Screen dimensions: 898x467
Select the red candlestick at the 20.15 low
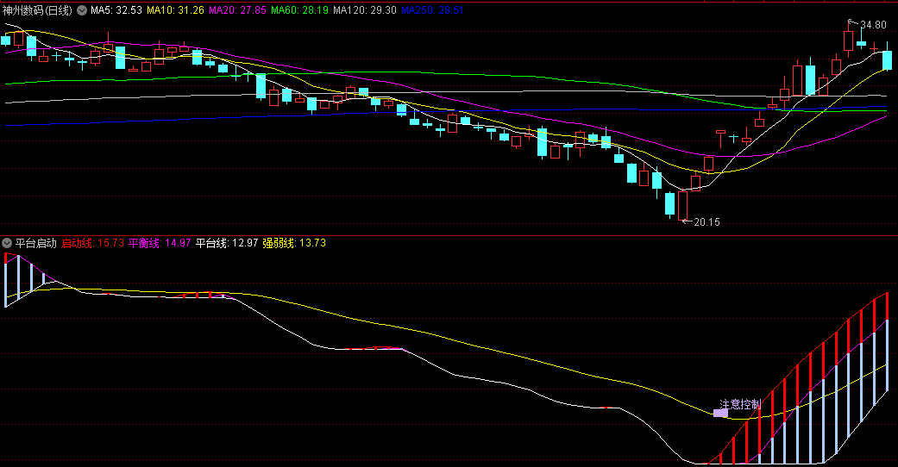click(x=683, y=205)
